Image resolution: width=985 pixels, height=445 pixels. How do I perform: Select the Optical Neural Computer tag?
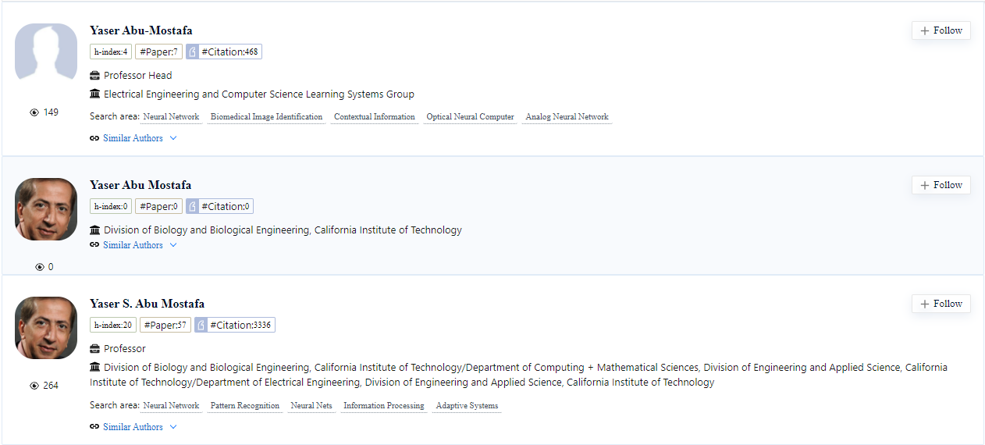[x=470, y=117]
